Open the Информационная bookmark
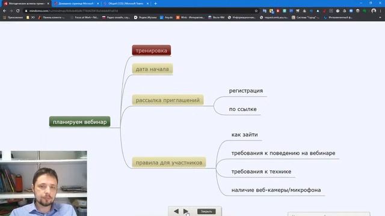The image size is (385, 216). point(242,17)
